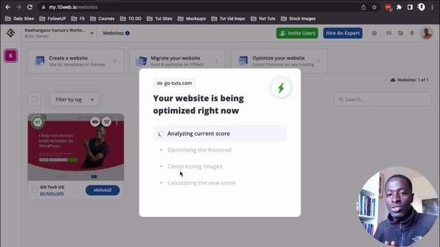Bookmark the page with the star icon
This screenshot has width=440, height=247.
tap(374, 8)
